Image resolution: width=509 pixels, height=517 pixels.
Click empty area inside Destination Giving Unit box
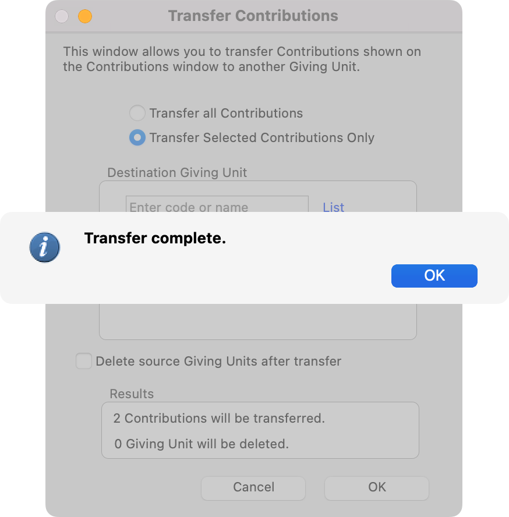[257, 320]
